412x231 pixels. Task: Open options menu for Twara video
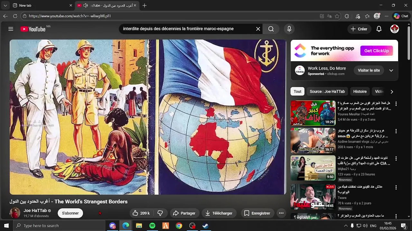tap(396, 187)
